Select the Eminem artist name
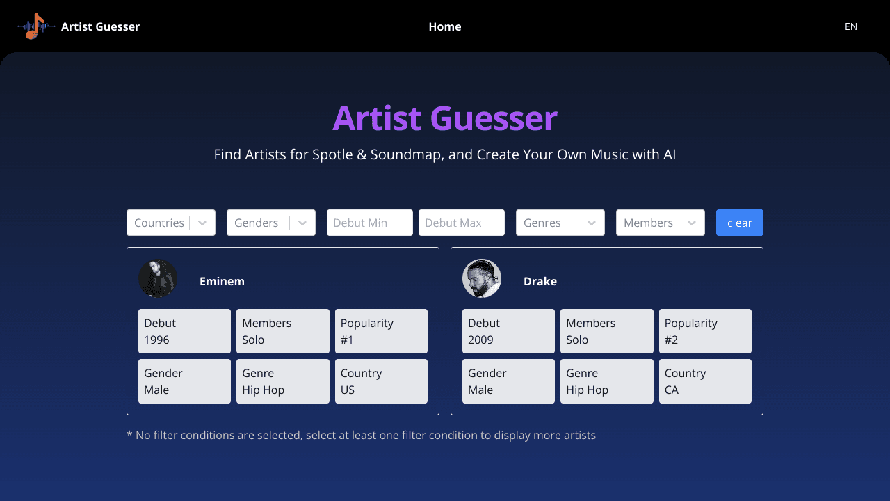 tap(222, 281)
